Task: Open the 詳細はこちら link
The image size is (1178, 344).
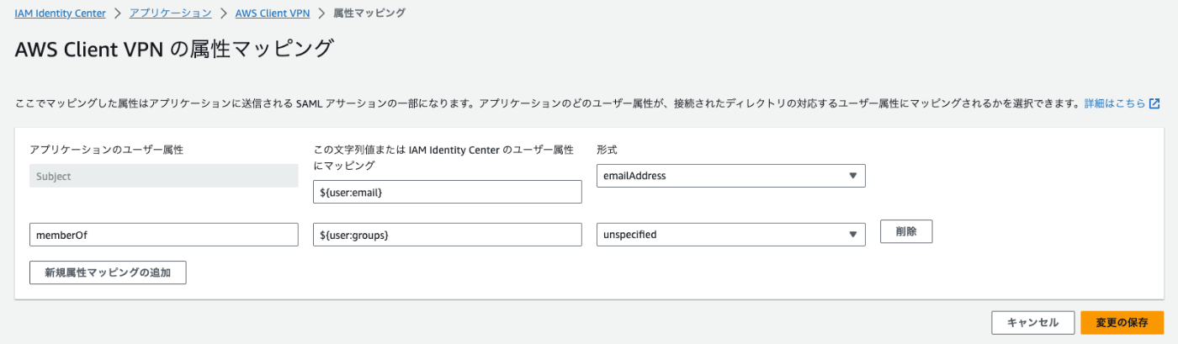Action: point(1114,103)
